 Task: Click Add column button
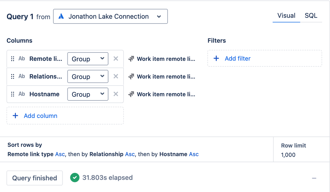coord(65,116)
